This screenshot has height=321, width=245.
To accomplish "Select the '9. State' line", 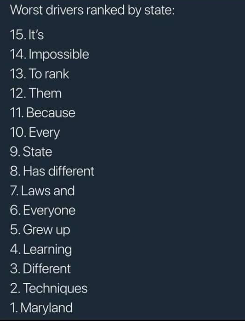I will tap(31, 152).
